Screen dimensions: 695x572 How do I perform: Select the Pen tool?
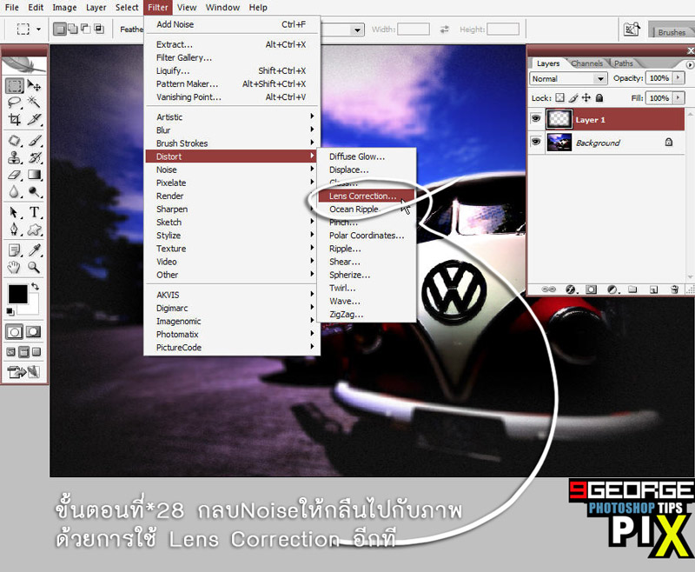pos(15,229)
